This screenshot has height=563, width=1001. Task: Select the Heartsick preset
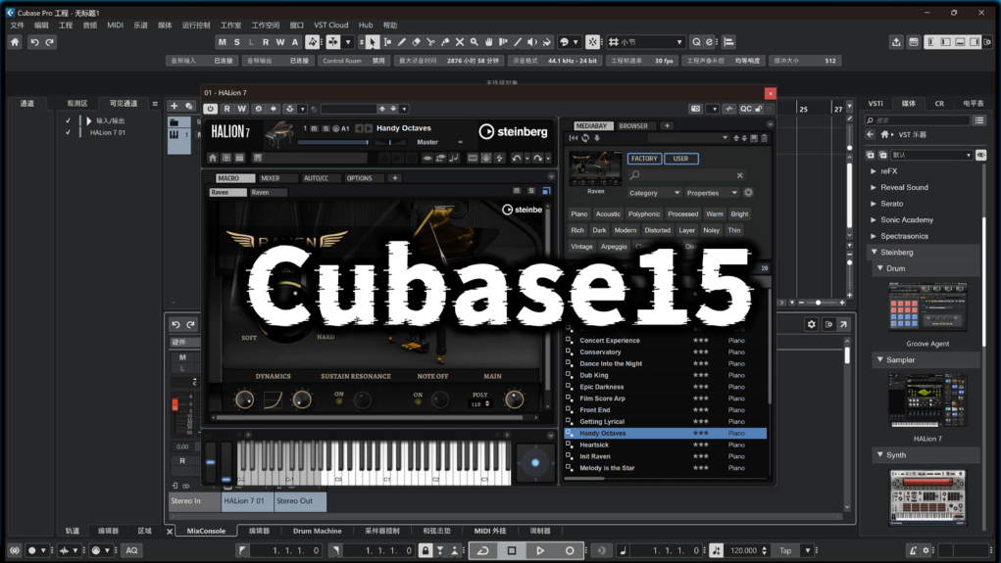tap(665, 445)
